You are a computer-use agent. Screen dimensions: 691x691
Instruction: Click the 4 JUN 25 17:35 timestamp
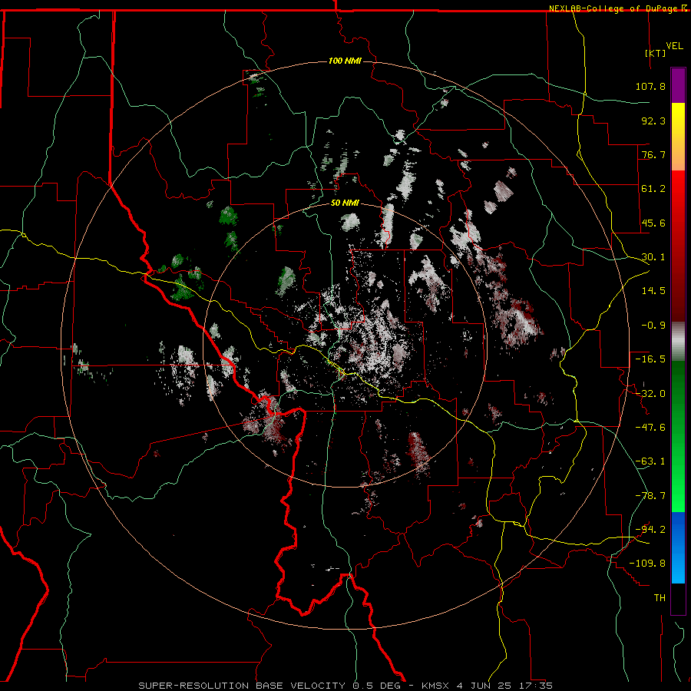pyautogui.click(x=504, y=686)
